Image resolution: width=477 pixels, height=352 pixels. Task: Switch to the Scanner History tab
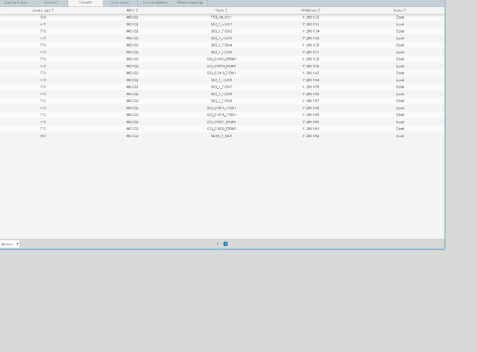coord(16,3)
